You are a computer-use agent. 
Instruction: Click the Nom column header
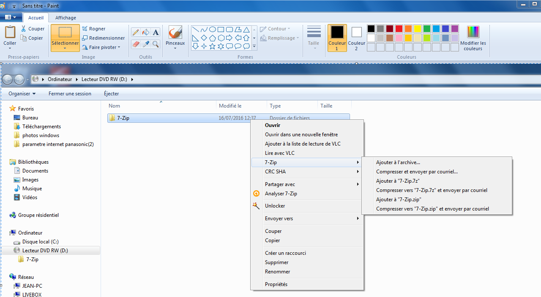coord(161,106)
